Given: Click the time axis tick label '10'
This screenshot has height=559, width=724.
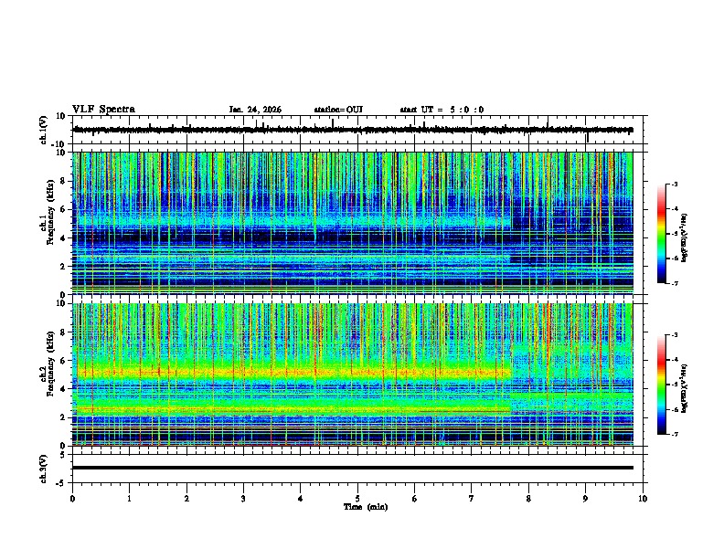Looking at the screenshot, I should 643,499.
